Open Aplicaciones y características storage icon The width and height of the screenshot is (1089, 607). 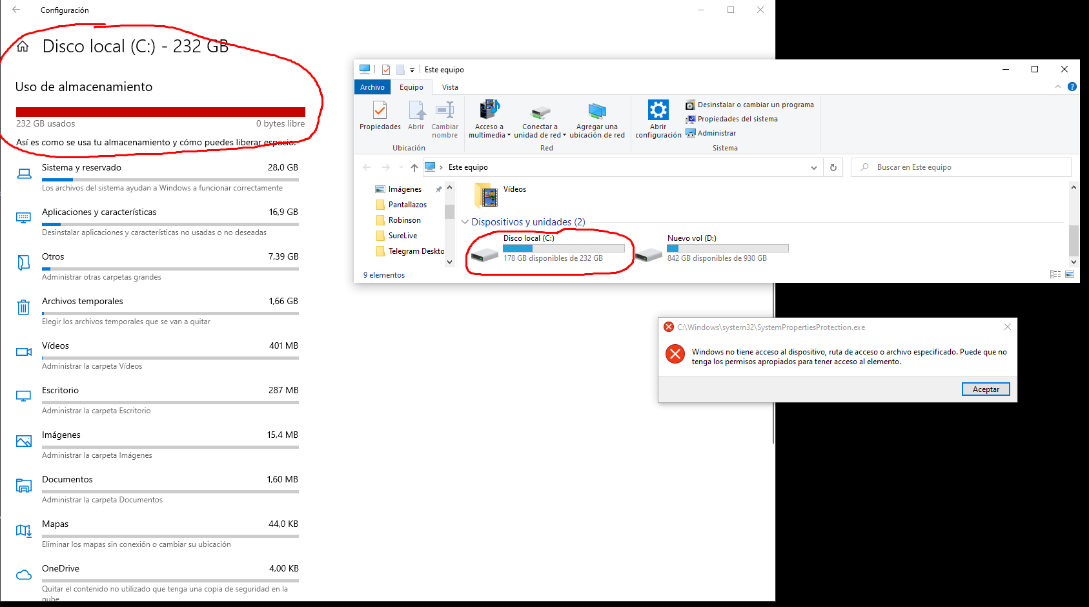(23, 218)
